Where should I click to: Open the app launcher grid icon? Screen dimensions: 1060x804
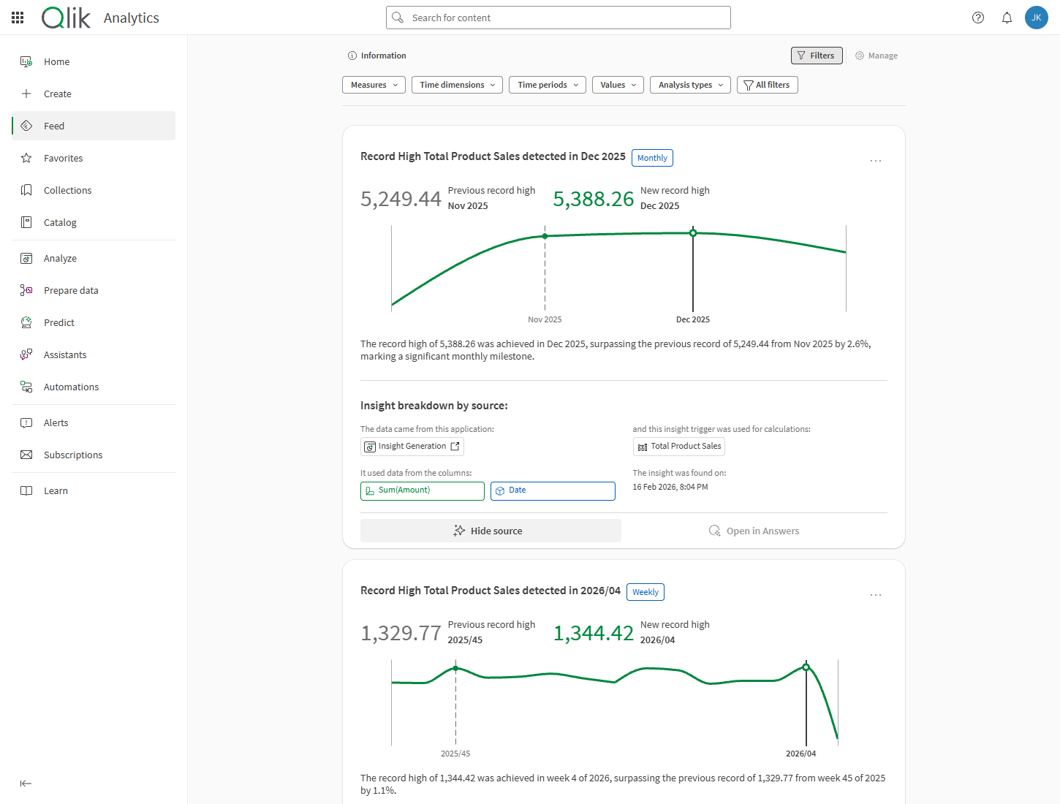[x=18, y=18]
